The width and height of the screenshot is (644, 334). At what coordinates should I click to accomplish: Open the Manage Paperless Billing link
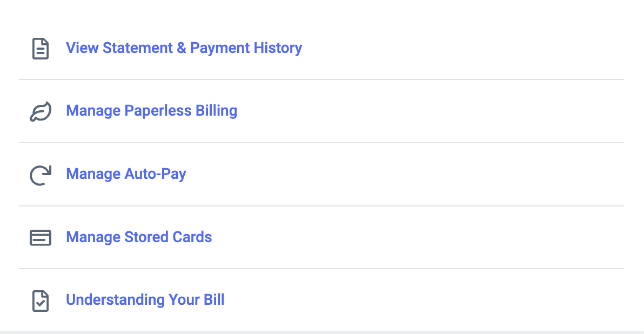click(151, 111)
